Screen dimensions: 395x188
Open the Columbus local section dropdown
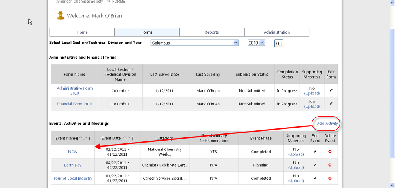click(x=195, y=43)
